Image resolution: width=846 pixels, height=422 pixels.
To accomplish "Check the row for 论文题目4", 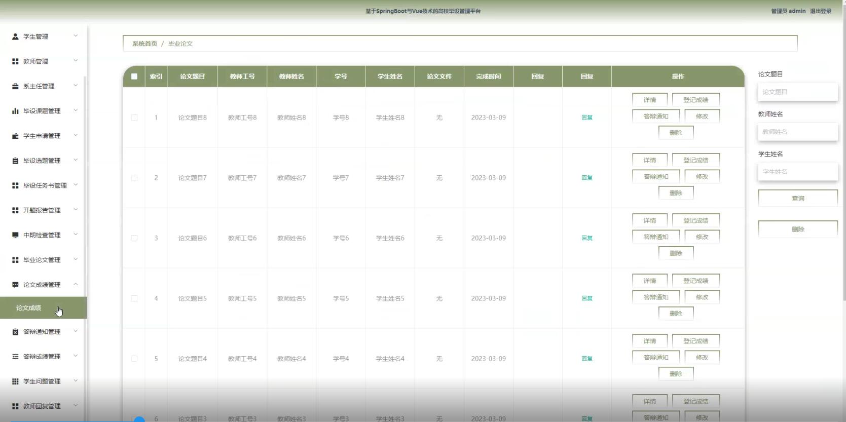I will 134,359.
